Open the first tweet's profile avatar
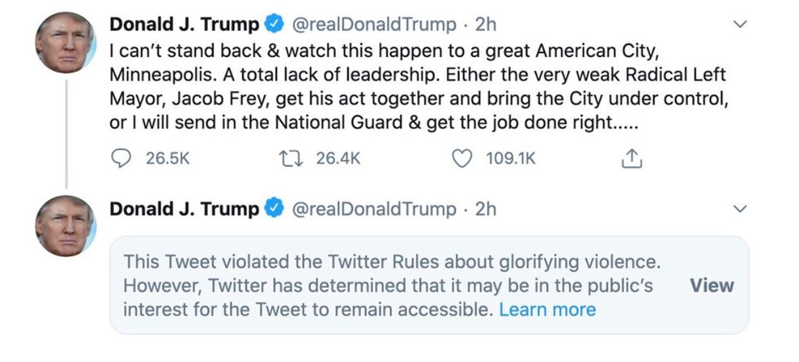799x362 pixels. point(65,43)
